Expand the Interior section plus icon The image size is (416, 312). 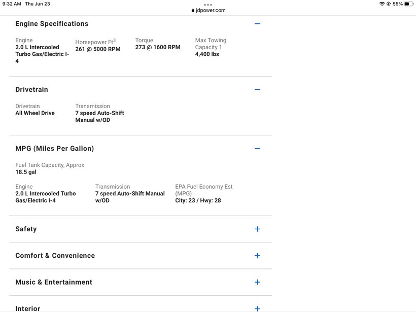click(x=257, y=308)
